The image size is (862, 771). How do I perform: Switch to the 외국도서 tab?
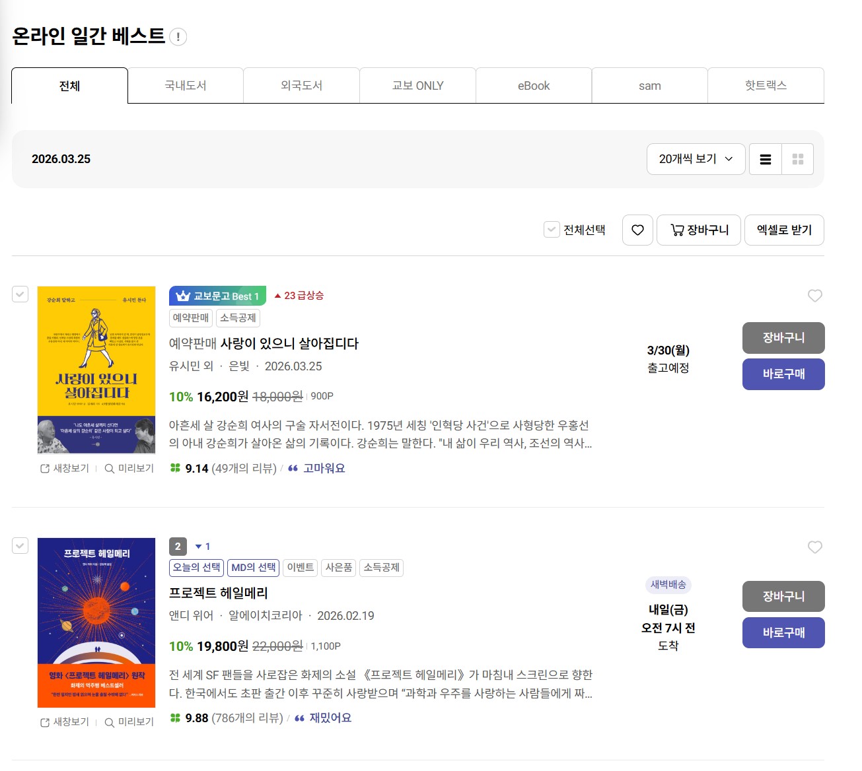(x=302, y=86)
